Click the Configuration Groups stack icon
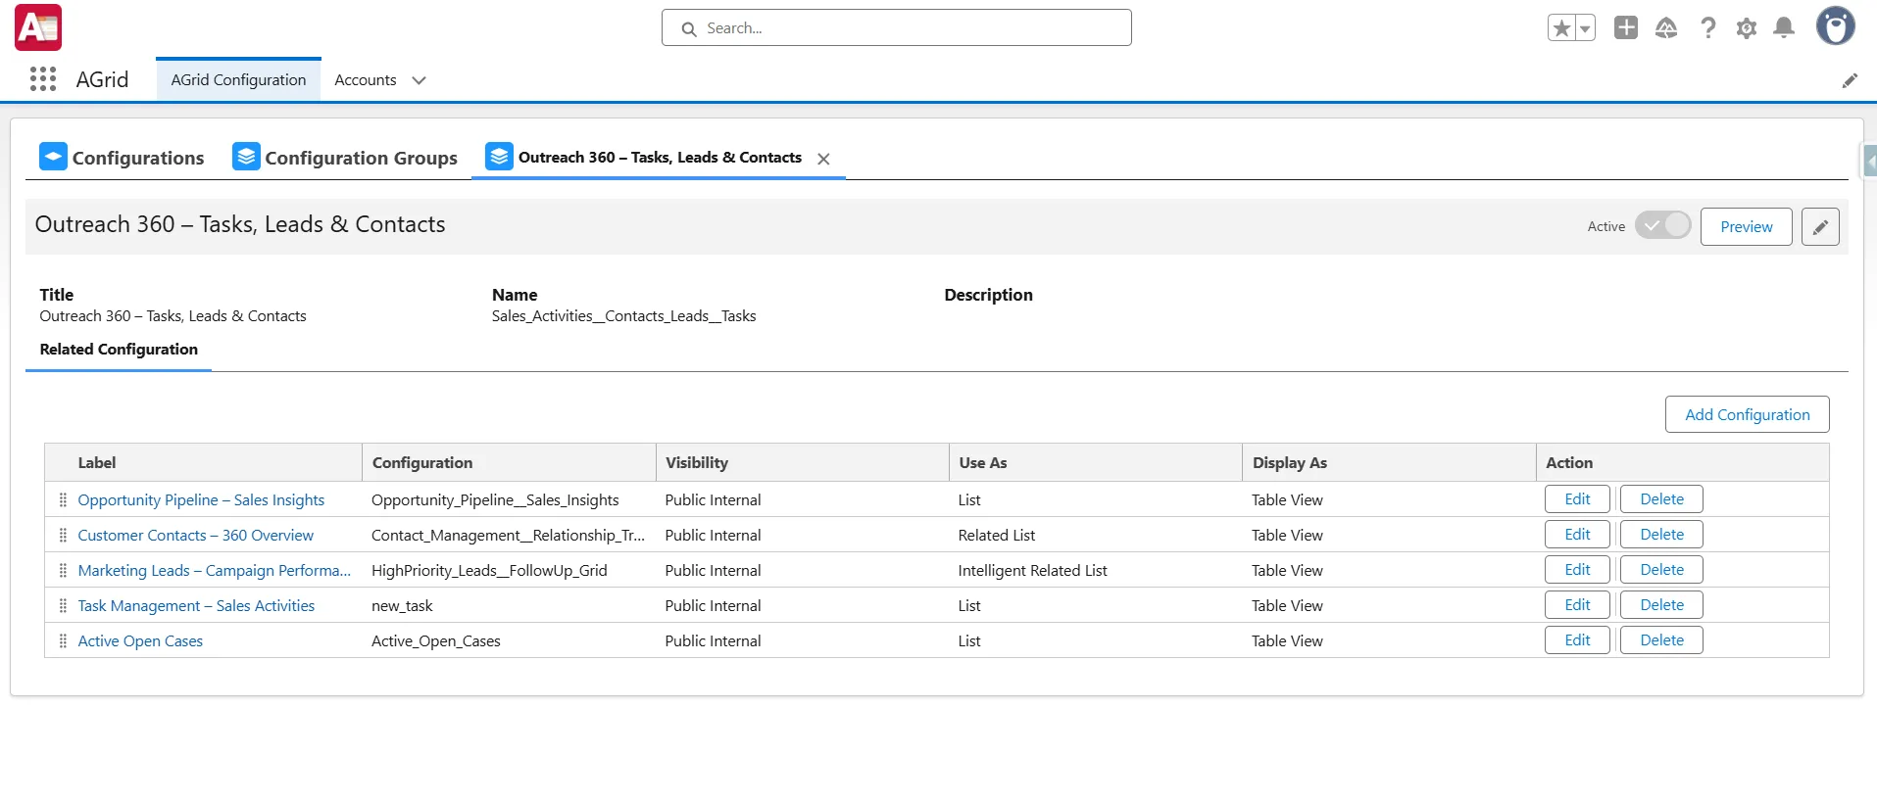Screen dimensions: 1877x803 (246, 157)
